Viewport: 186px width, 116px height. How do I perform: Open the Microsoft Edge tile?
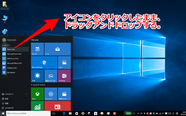[x=44, y=62]
